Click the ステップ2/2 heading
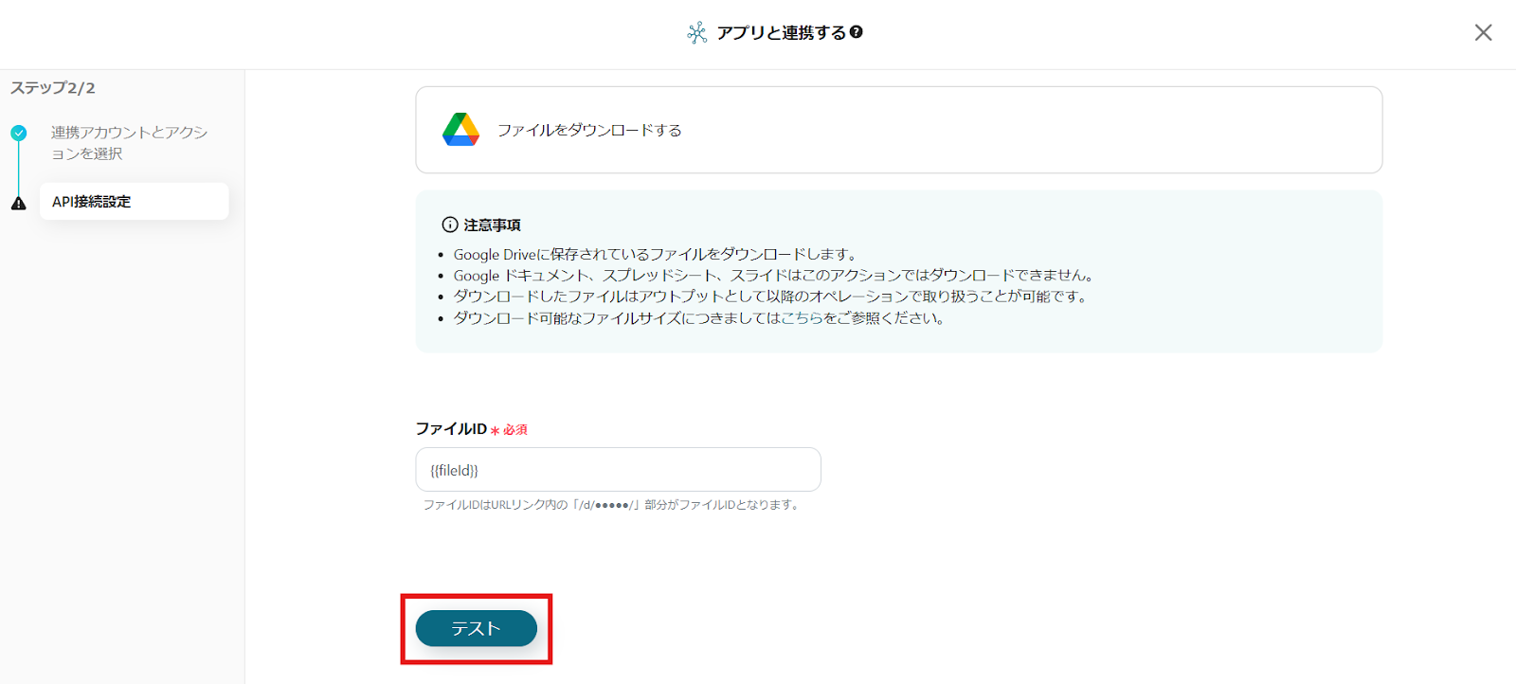The width and height of the screenshot is (1516, 684). click(53, 88)
